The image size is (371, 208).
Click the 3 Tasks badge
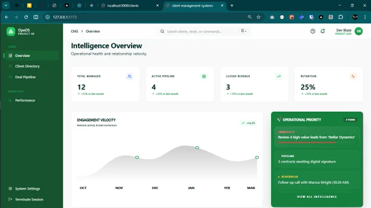[x=350, y=120]
